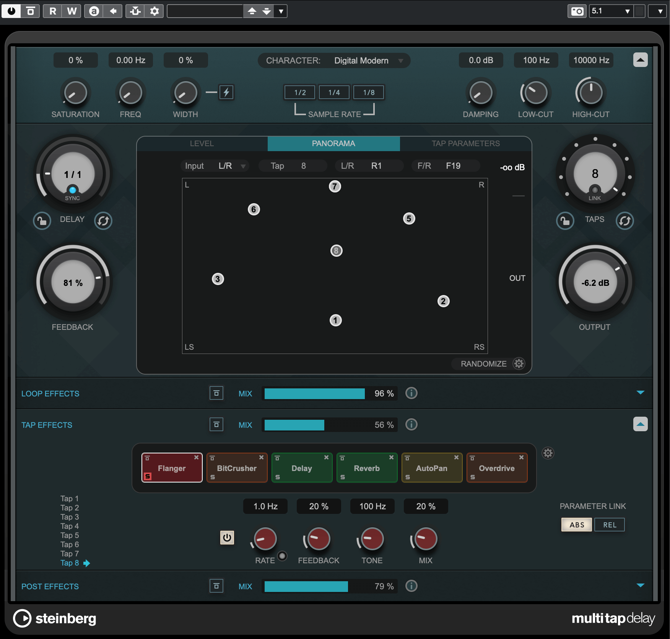Viewport: 670px width, 639px height.
Task: Collapse the Tap Effects section arrow
Action: point(640,424)
